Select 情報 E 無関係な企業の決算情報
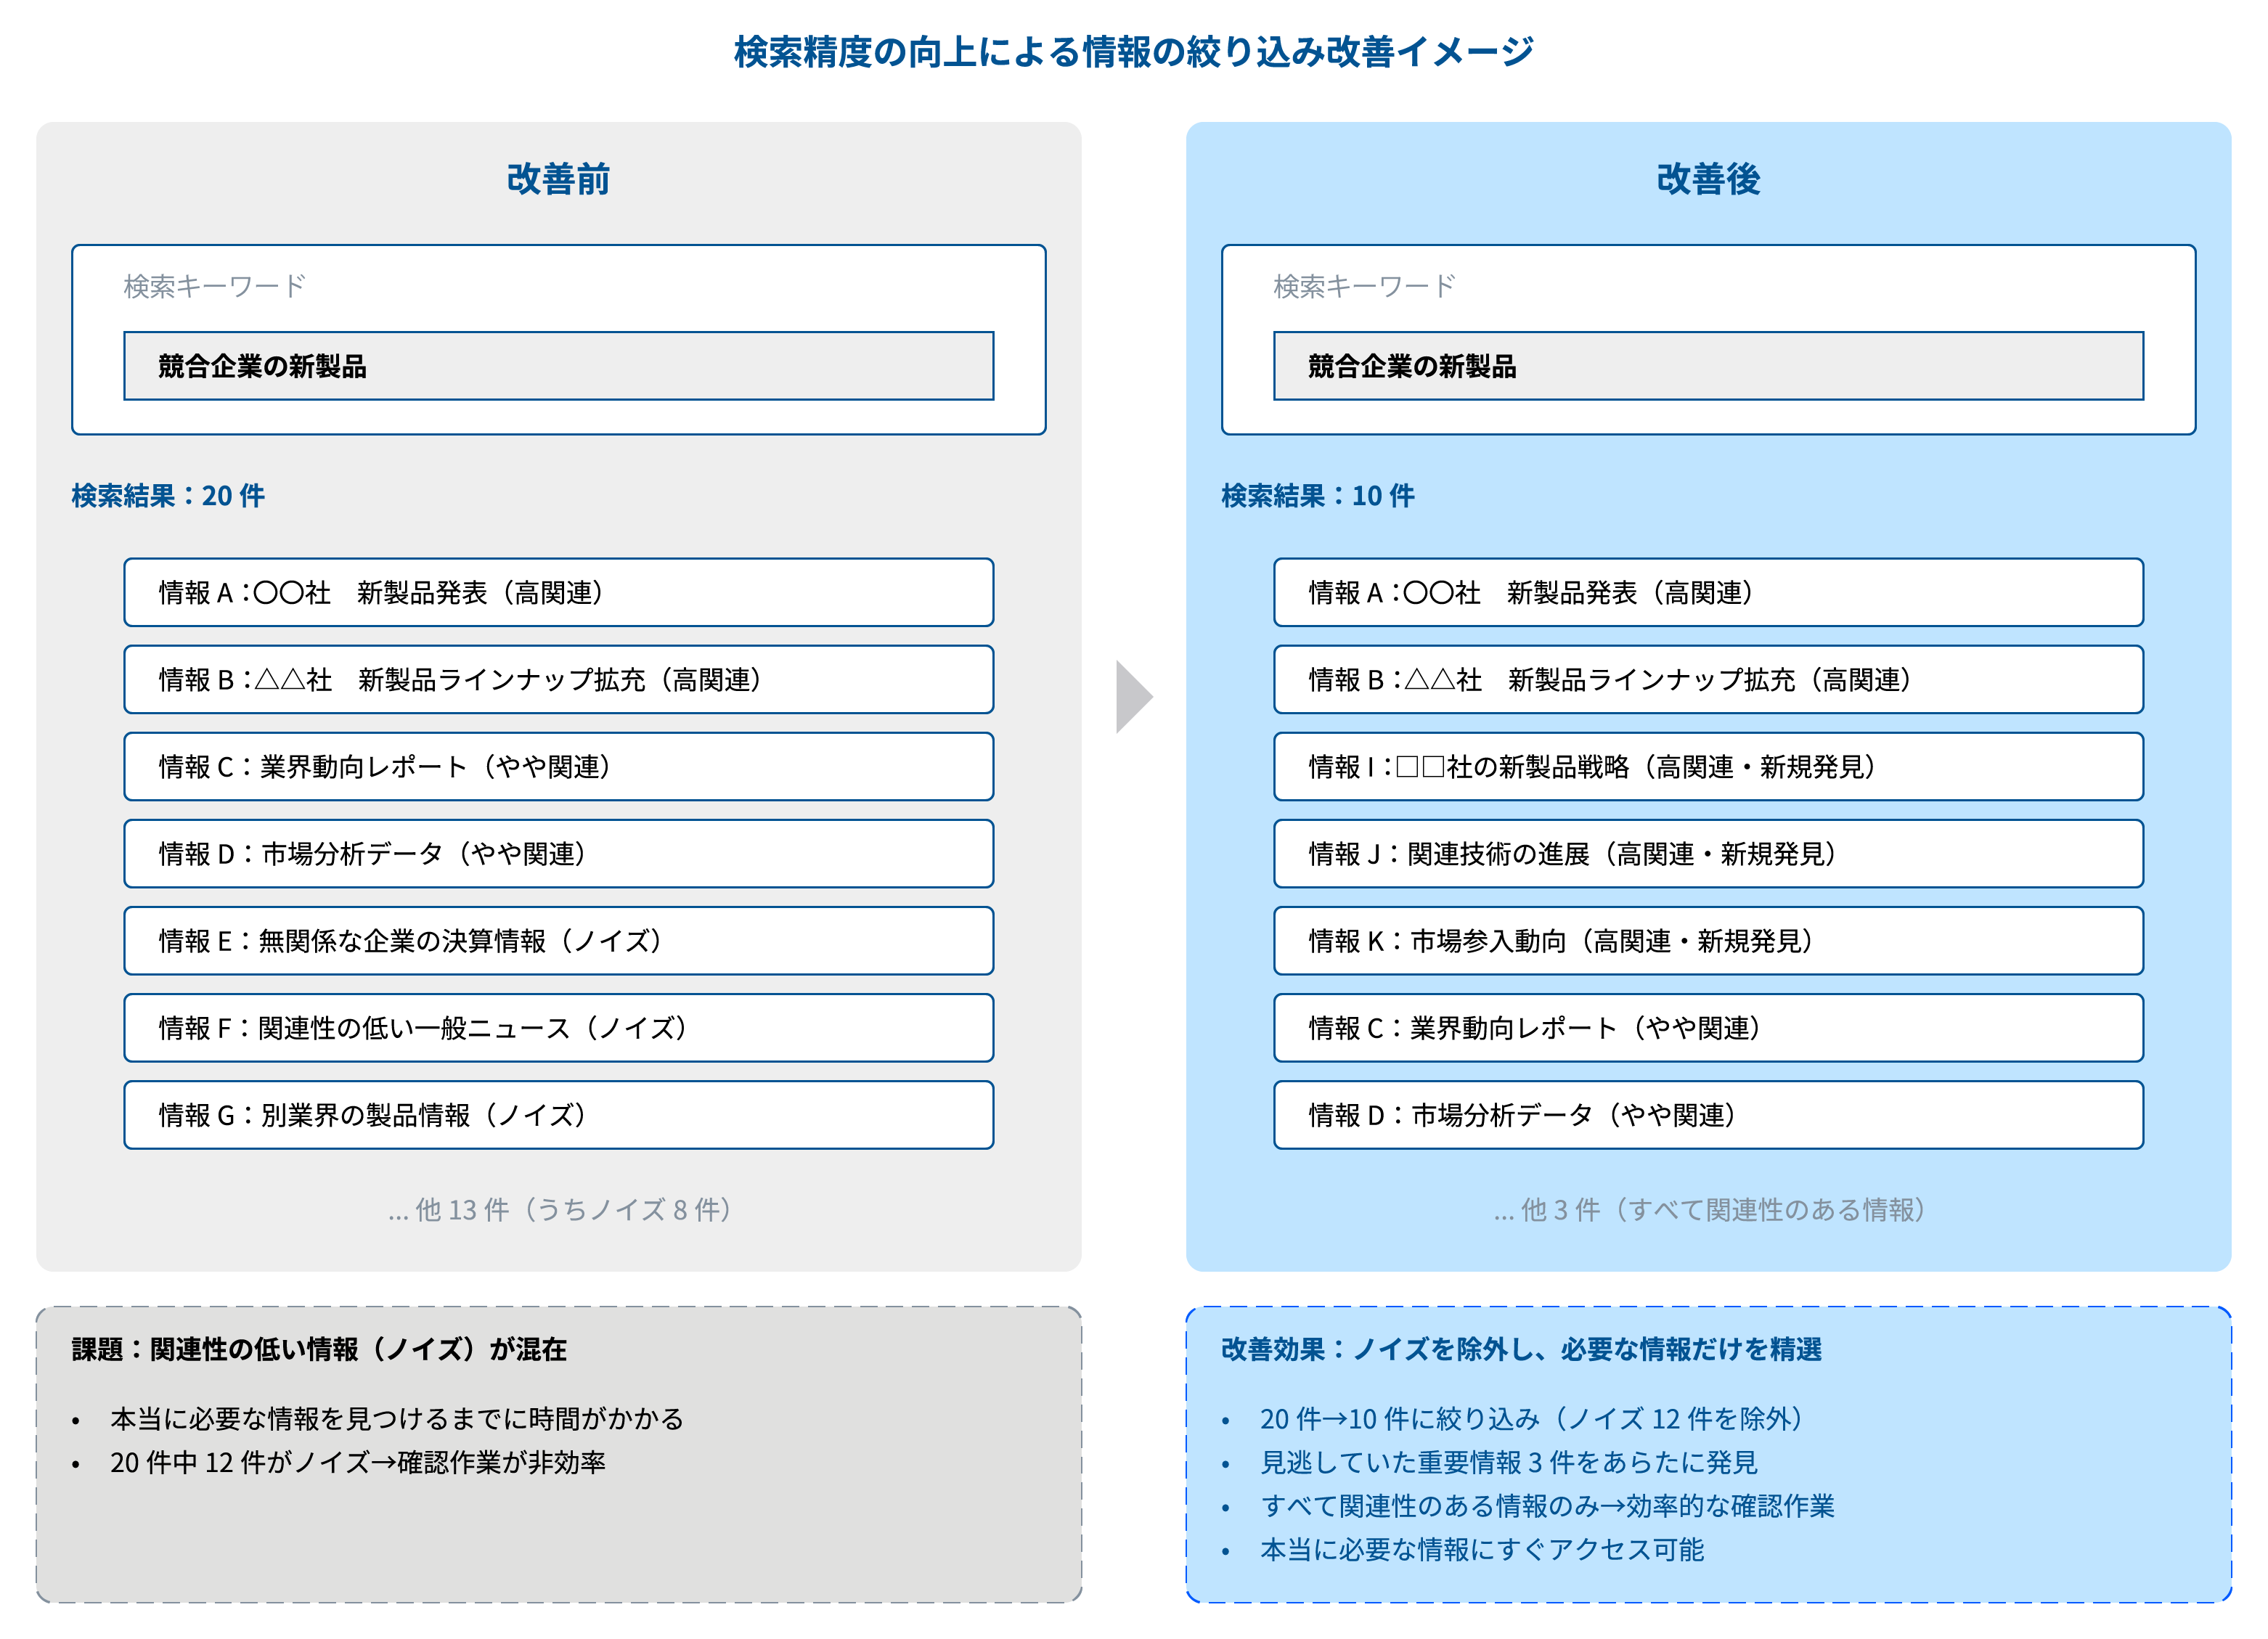This screenshot has height=1639, width=2268. (558, 941)
